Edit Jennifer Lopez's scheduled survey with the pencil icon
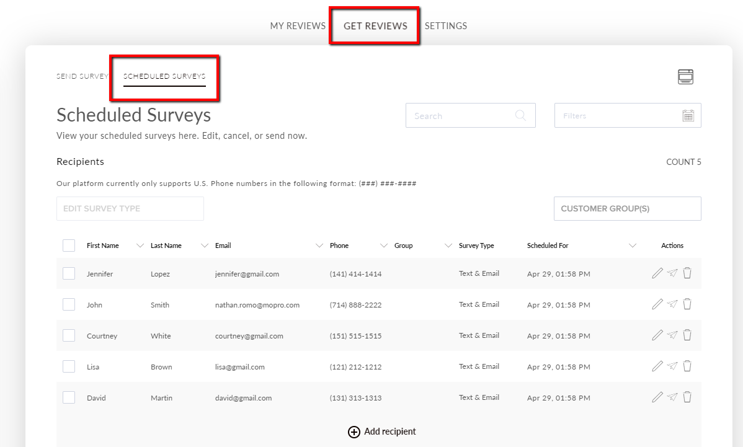 (x=657, y=273)
